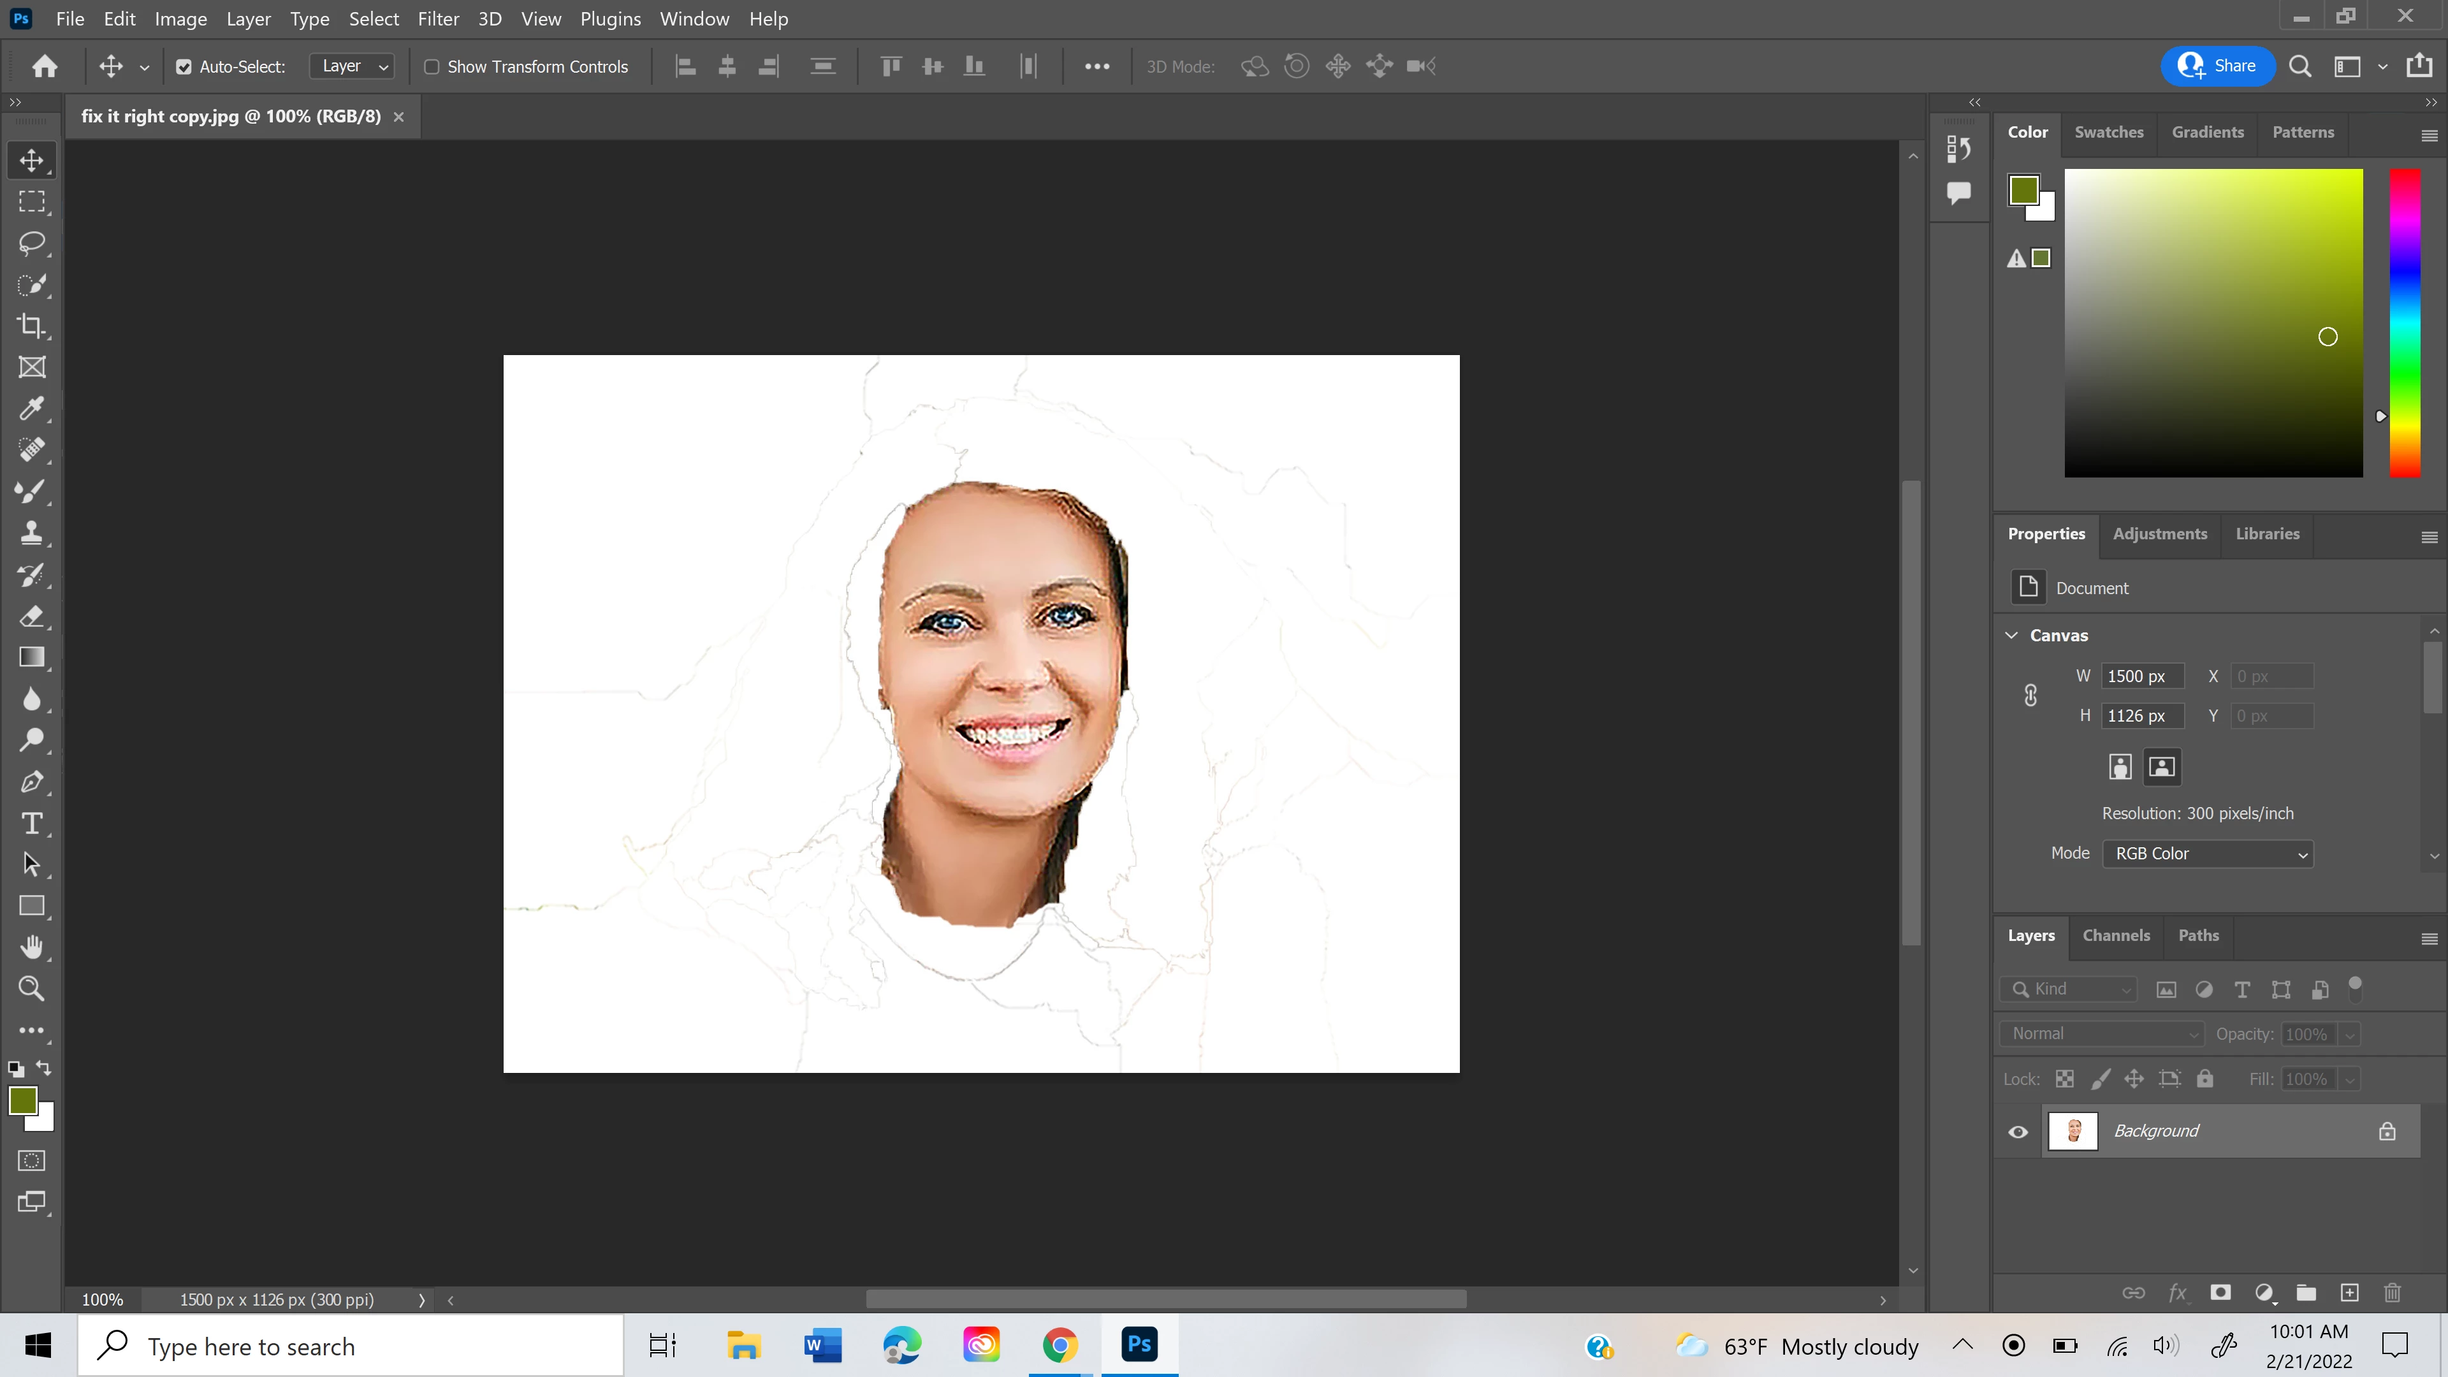Screen dimensions: 2448x1377
Task: Activate the Hand tool
Action: tap(31, 947)
